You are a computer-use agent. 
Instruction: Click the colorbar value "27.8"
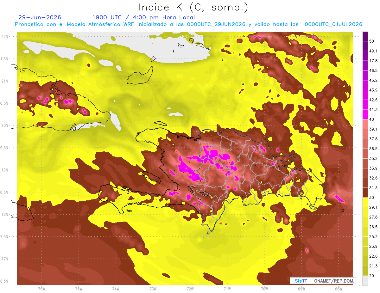(373, 217)
